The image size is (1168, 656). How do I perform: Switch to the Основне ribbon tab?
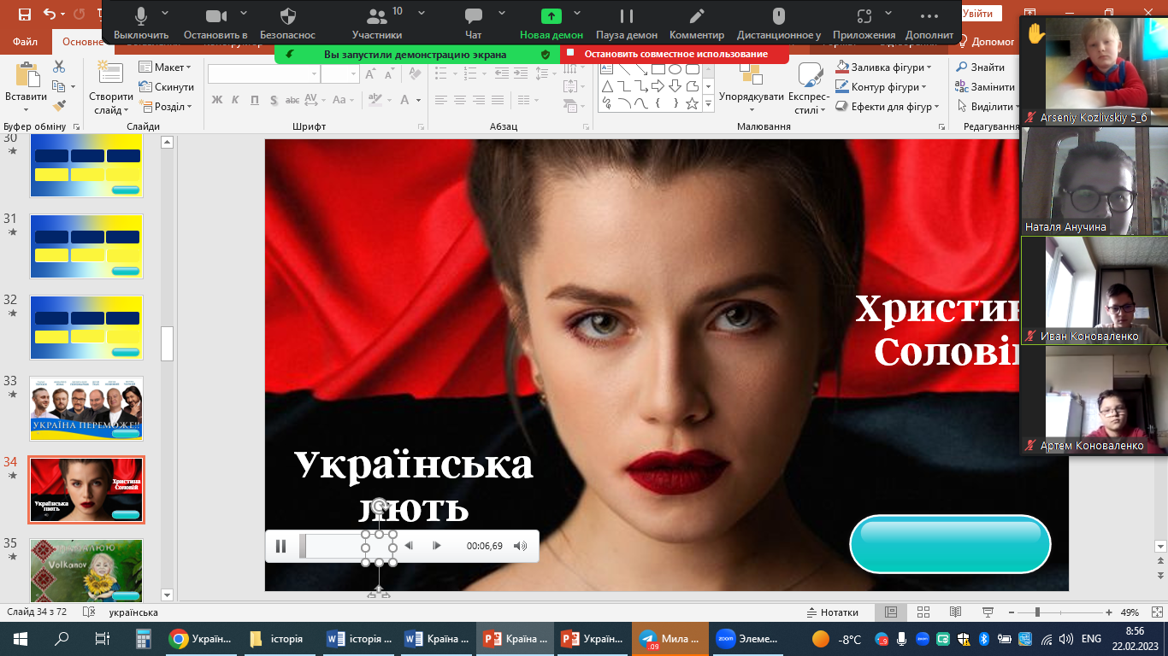point(83,42)
